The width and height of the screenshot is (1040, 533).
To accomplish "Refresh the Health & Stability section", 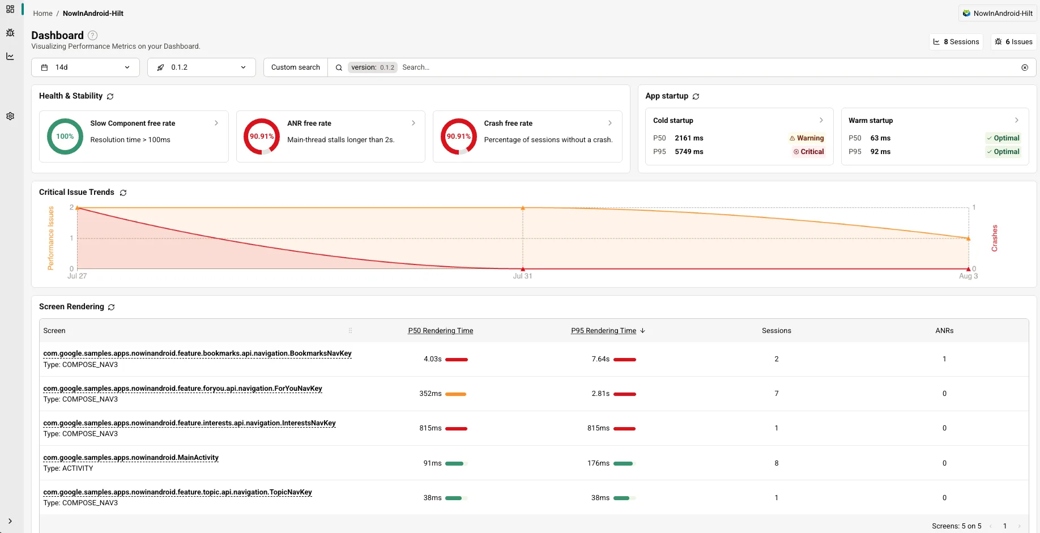I will click(x=110, y=96).
